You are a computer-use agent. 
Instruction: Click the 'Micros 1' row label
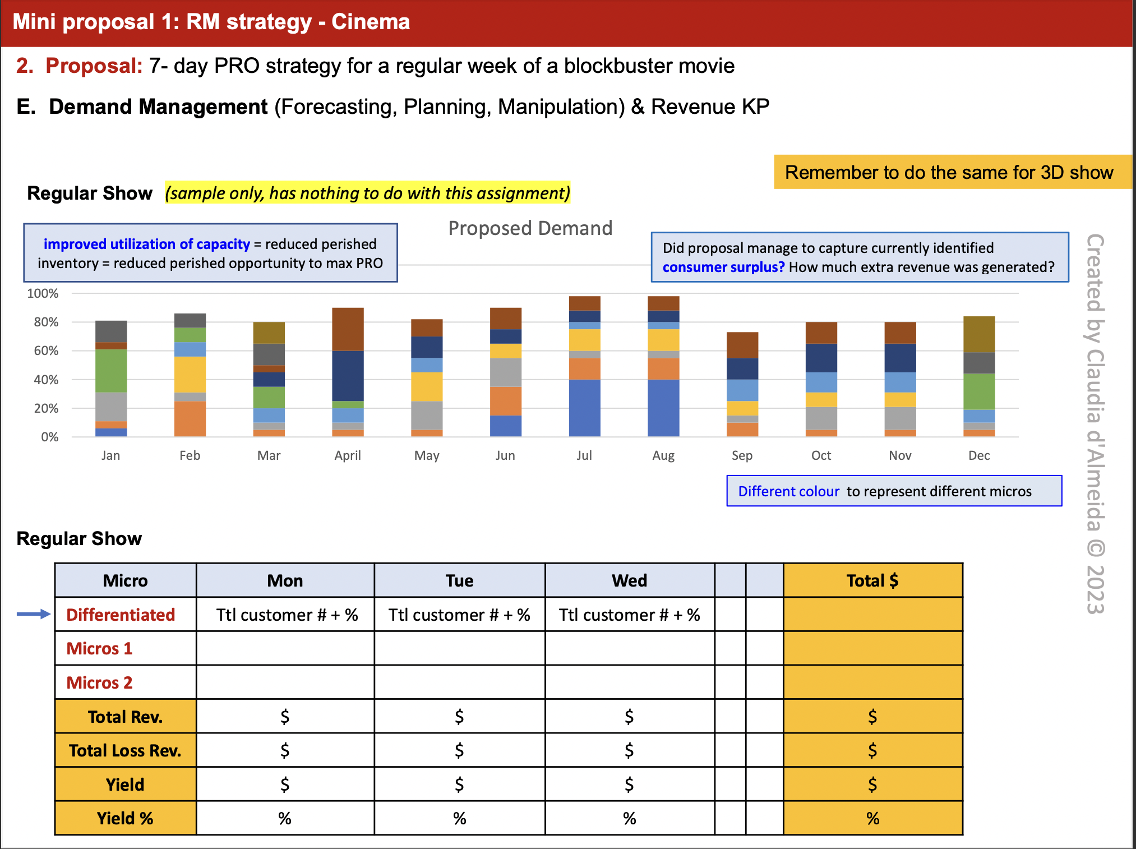pyautogui.click(x=100, y=648)
